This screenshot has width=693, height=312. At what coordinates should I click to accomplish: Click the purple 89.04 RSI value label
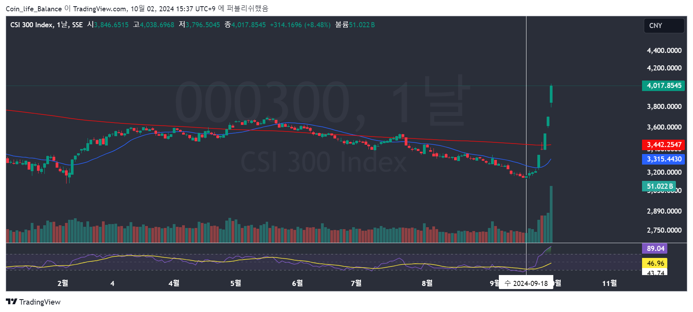[655, 248]
